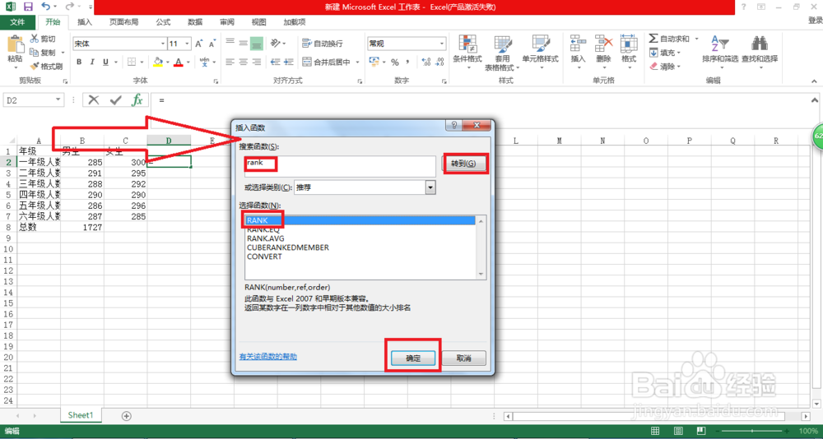Open the help link 有关该函数的帮助

coord(268,357)
